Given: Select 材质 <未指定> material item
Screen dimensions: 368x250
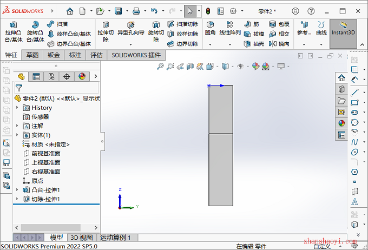Looking at the screenshot, I should point(46,144).
